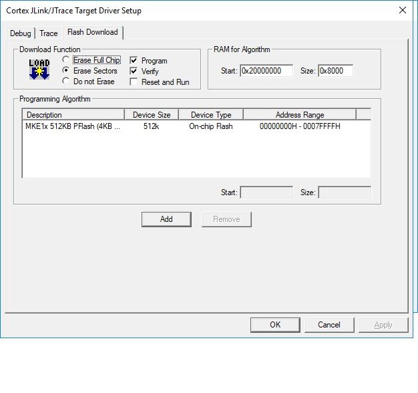Image resolution: width=418 pixels, height=393 pixels.
Task: Confirm settings with OK
Action: click(x=275, y=325)
